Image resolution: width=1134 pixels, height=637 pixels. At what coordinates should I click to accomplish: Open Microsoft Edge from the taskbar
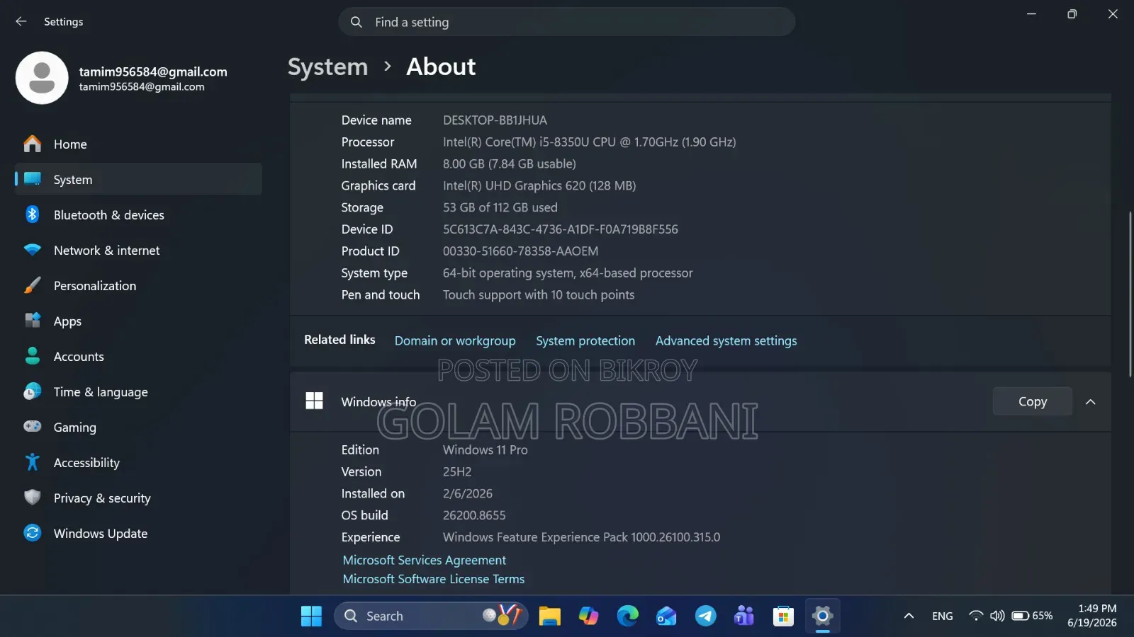tap(627, 616)
